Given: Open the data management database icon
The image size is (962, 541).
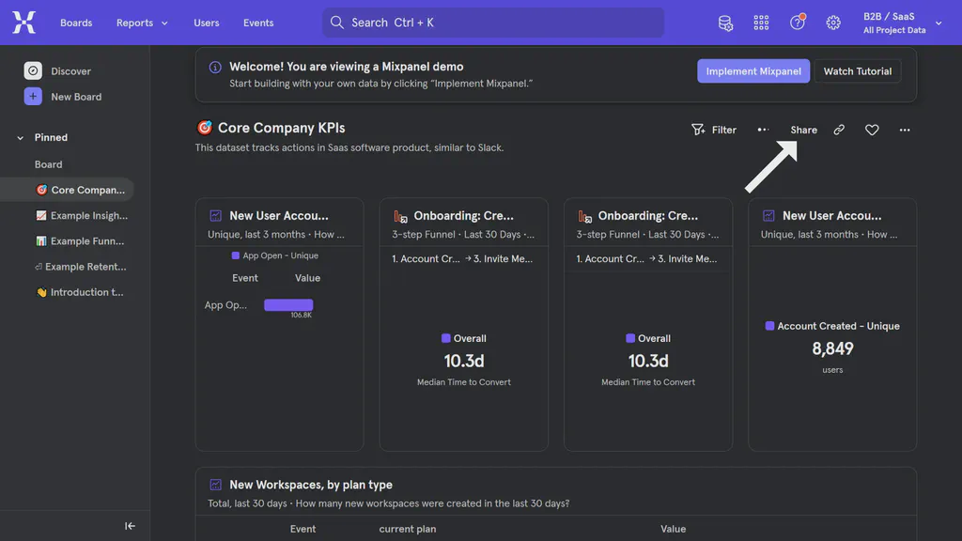Looking at the screenshot, I should coord(725,23).
